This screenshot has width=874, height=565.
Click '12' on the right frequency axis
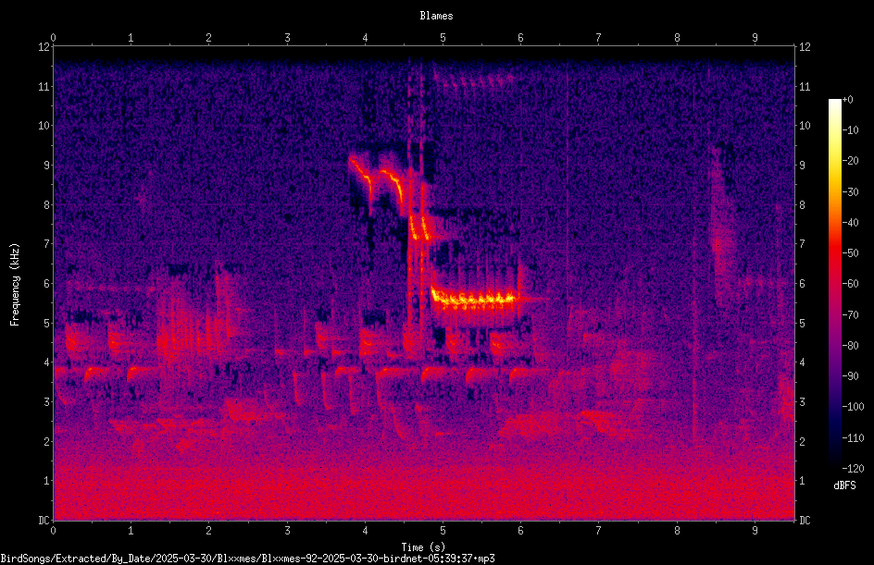point(805,47)
